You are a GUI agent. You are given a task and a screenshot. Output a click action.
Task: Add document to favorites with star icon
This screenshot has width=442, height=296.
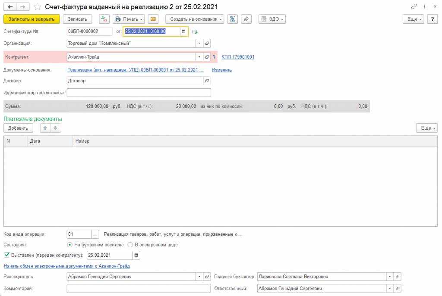[x=38, y=7]
